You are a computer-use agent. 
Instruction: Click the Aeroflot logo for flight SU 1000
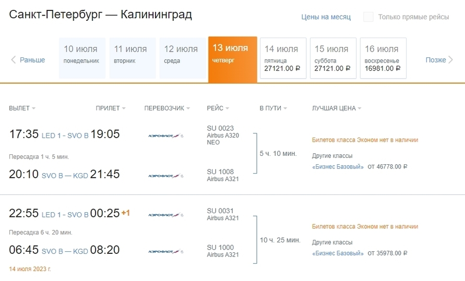tap(166, 252)
